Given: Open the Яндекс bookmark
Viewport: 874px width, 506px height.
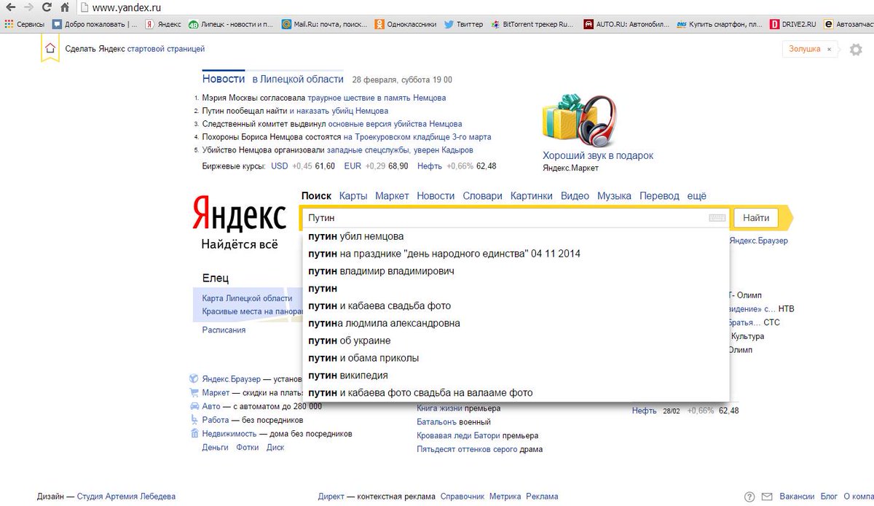Looking at the screenshot, I should click(164, 24).
